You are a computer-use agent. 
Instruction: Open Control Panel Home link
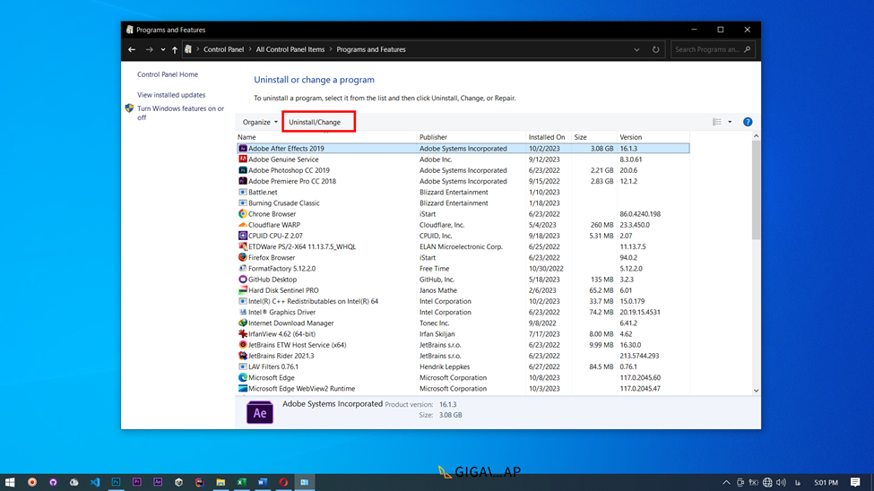click(168, 74)
